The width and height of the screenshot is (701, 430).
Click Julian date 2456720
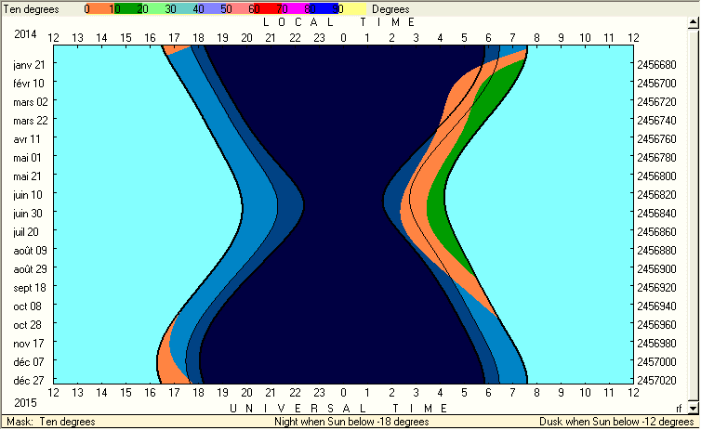(656, 102)
